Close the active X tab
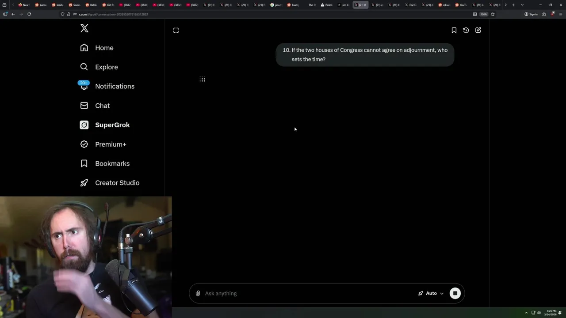566x318 pixels. coord(365,5)
